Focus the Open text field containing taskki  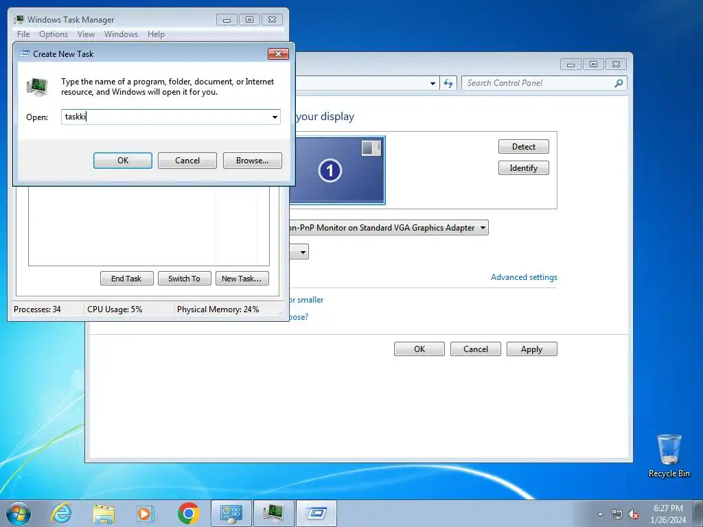[x=166, y=117]
